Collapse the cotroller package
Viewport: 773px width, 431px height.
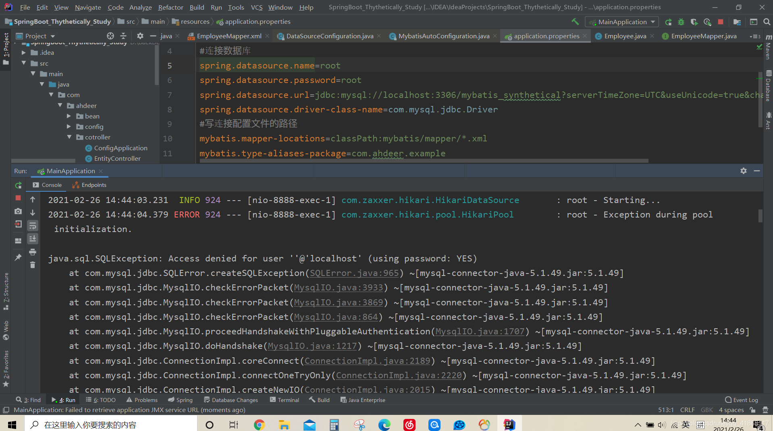(69, 137)
